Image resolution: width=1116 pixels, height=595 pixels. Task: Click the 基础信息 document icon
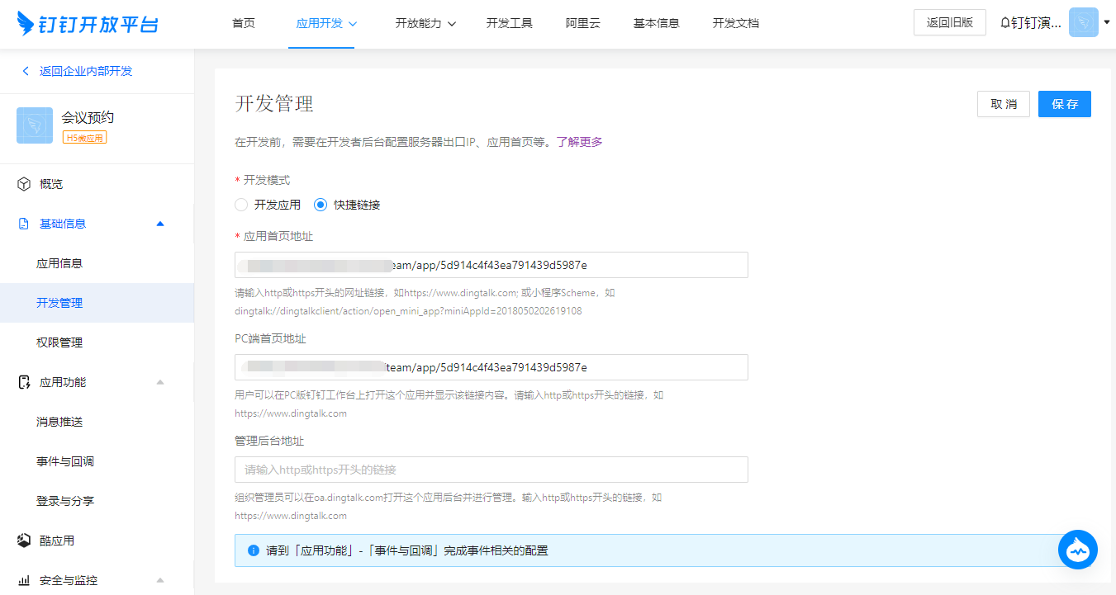(x=24, y=224)
